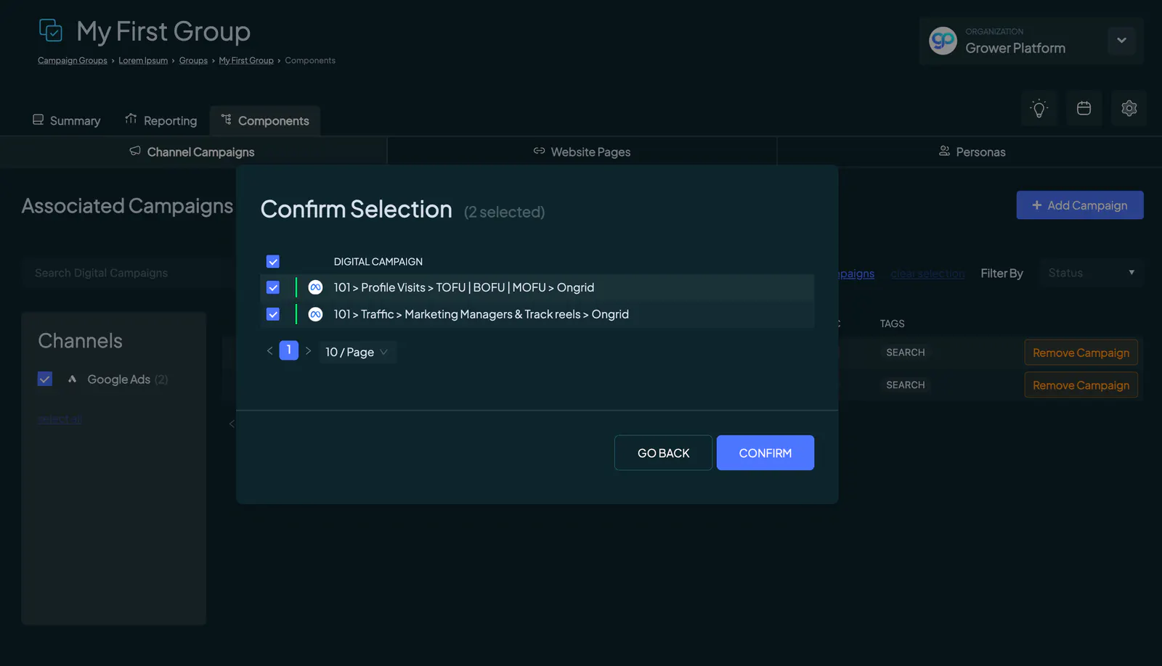1162x666 pixels.
Task: Open the Channel Campaigns sub-tab
Action: pos(192,152)
